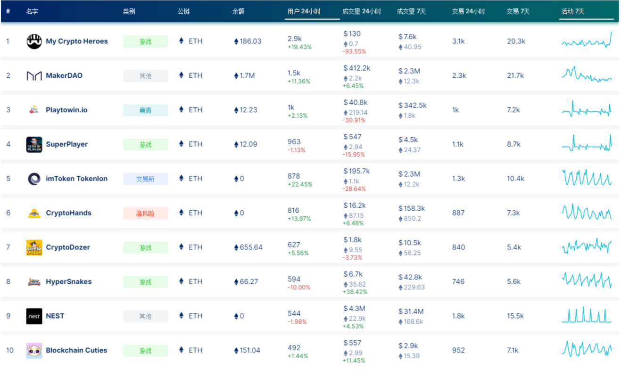Click the 其他 tag for NEST
Viewport: 621px width, 370px height.
145,316
